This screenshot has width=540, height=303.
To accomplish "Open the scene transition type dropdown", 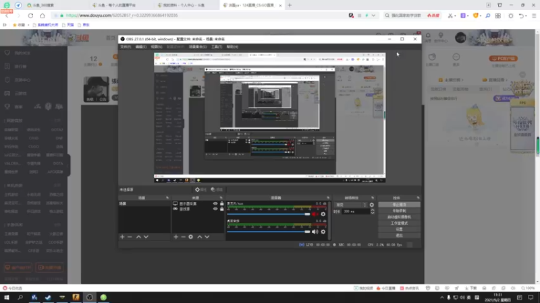I will pyautogui.click(x=350, y=205).
